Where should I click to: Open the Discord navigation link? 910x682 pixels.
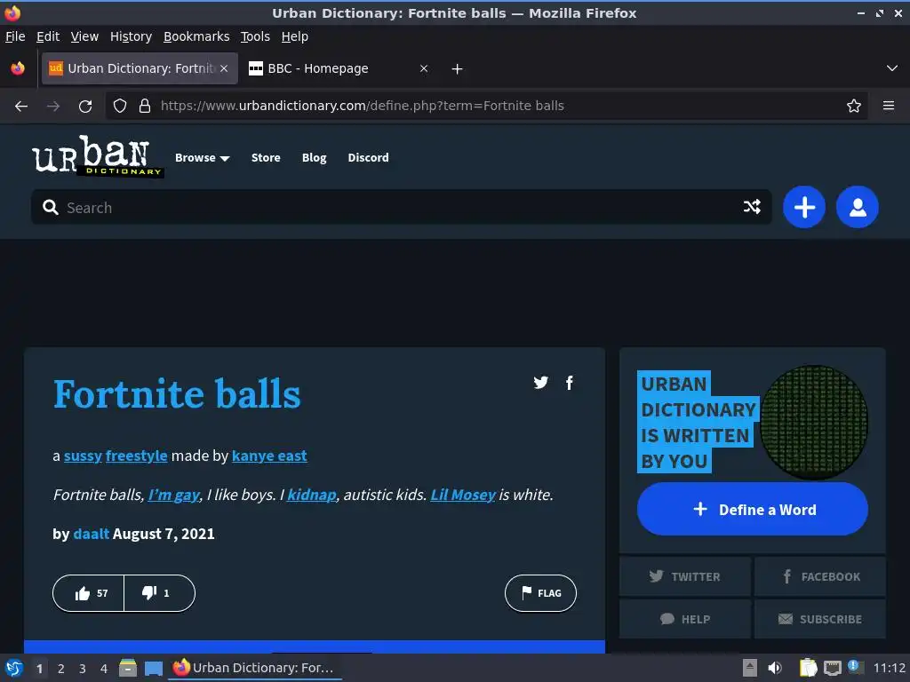(x=368, y=158)
